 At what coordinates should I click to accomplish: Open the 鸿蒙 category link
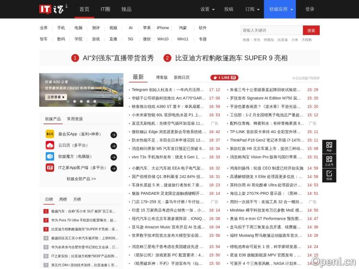[x=183, y=28]
